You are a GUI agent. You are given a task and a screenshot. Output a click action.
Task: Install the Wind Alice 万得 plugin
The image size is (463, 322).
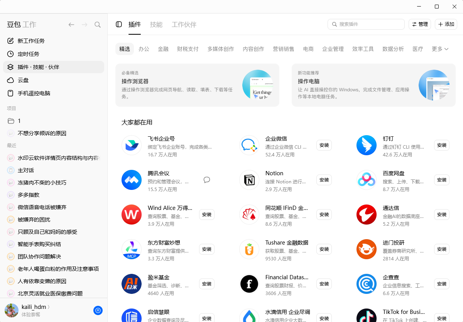pyautogui.click(x=207, y=215)
